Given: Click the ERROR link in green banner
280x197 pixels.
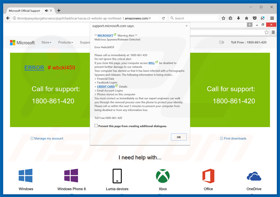Looking at the screenshot, I should pyautogui.click(x=34, y=68).
